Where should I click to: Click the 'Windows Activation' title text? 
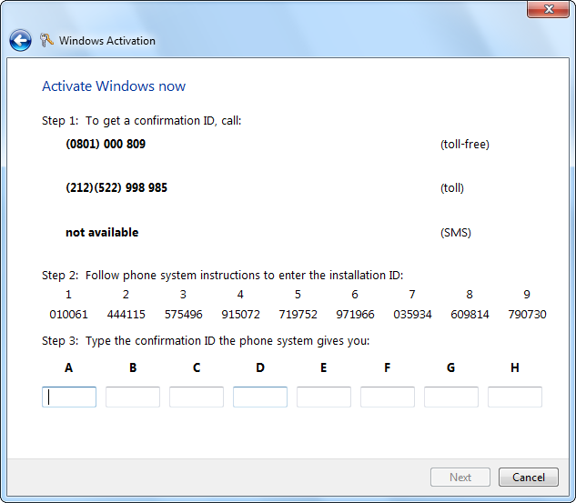tap(107, 40)
